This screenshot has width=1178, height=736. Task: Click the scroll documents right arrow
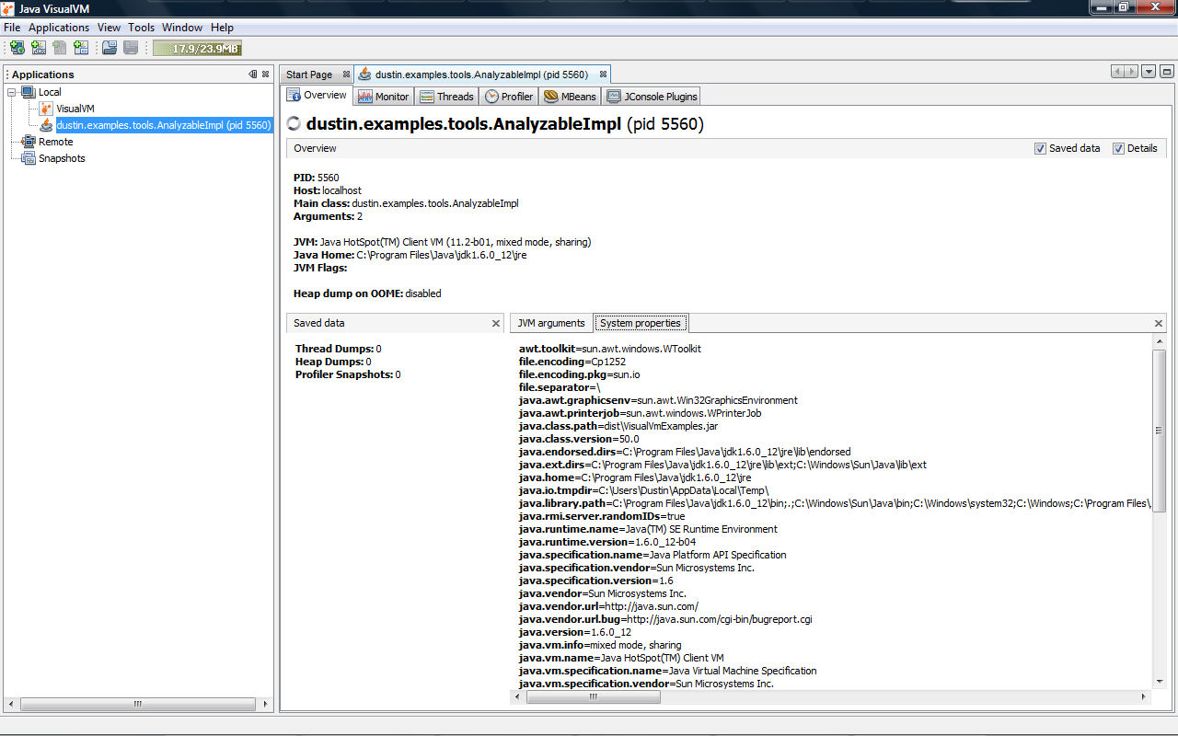click(1131, 72)
